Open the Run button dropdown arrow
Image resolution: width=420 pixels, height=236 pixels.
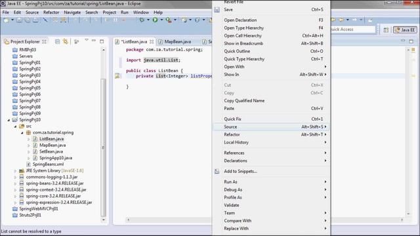(161, 20)
